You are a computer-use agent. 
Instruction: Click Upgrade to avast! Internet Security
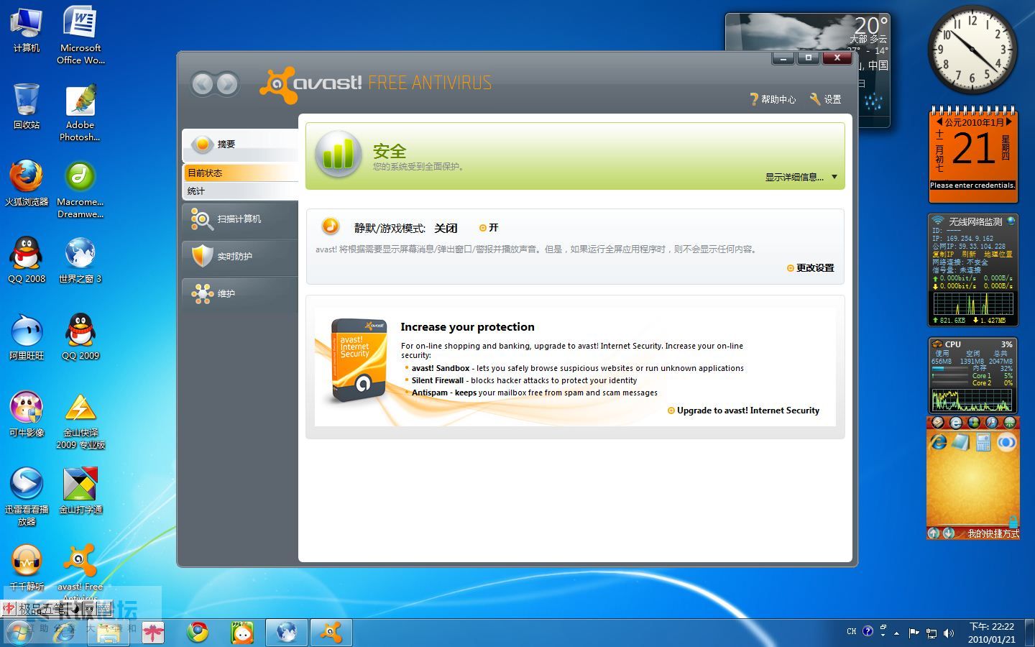coord(743,410)
